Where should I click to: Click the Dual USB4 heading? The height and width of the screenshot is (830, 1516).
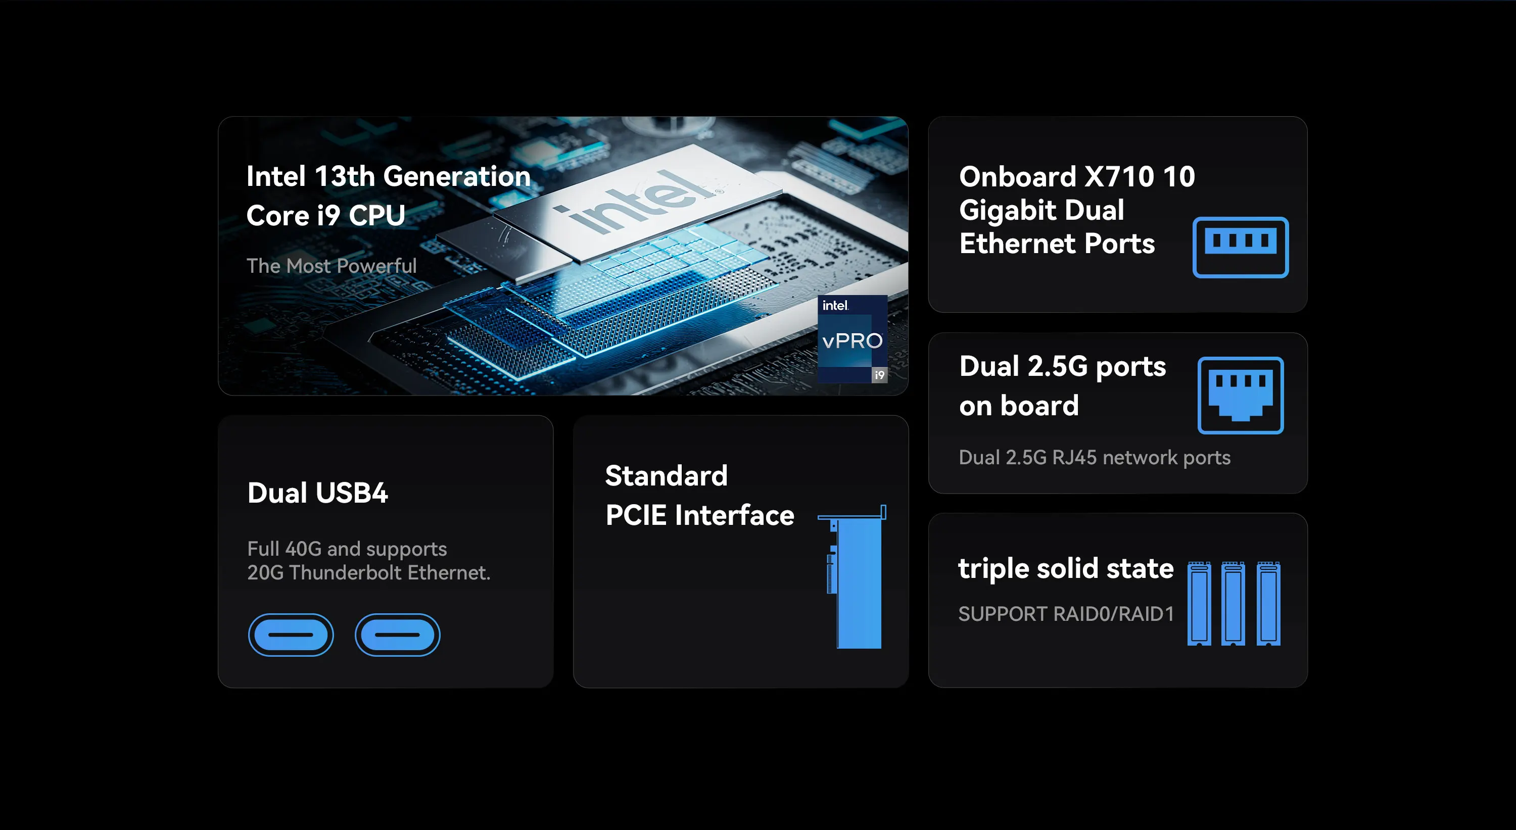click(317, 493)
